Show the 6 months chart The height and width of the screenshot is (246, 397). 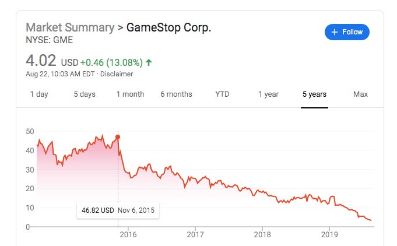176,94
